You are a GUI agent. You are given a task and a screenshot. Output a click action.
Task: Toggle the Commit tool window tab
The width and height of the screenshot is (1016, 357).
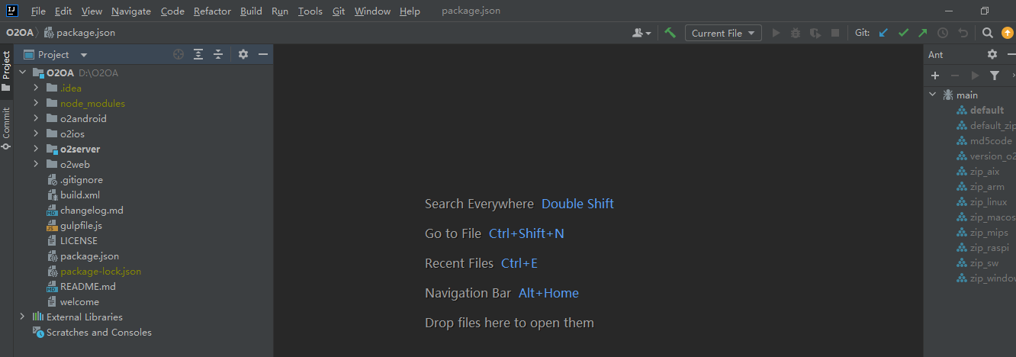point(6,128)
